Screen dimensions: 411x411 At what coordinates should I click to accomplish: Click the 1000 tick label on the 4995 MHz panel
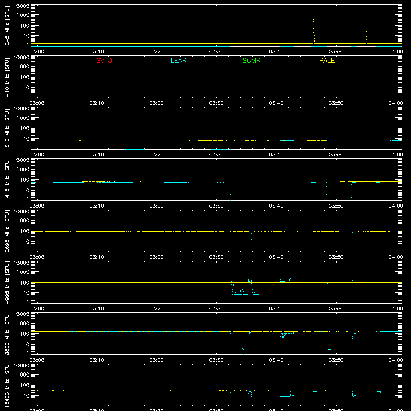coord(23,272)
